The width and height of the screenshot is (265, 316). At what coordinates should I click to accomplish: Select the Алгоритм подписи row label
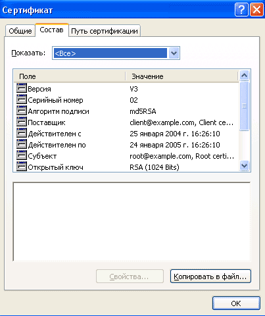[59, 111]
